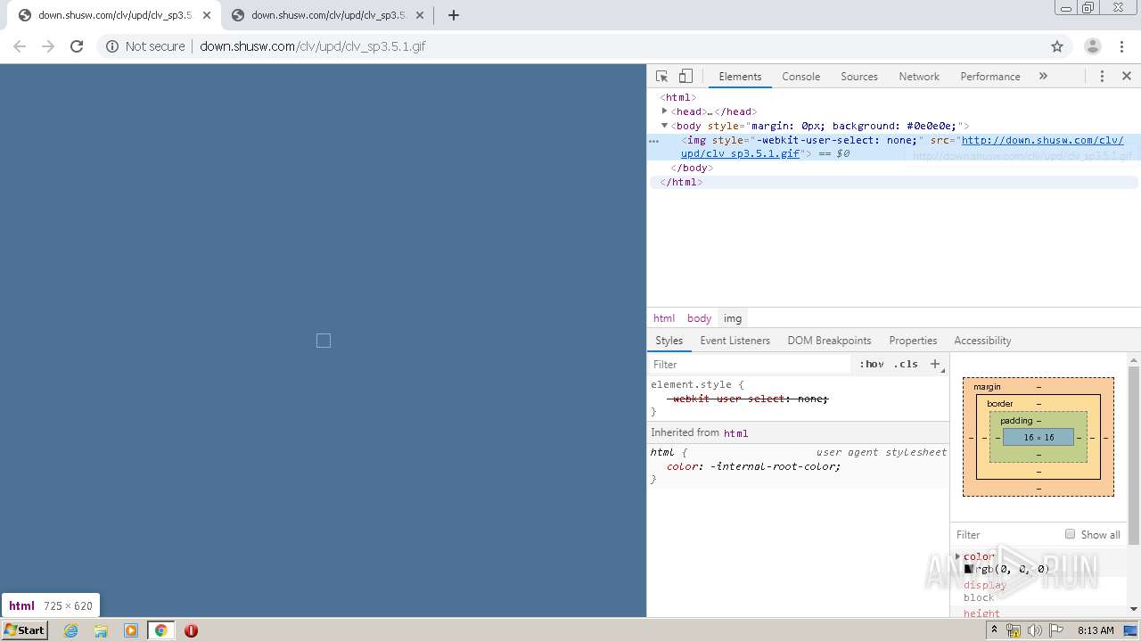Close the DevTools panel
Image resolution: width=1141 pixels, height=642 pixels.
pyautogui.click(x=1127, y=77)
